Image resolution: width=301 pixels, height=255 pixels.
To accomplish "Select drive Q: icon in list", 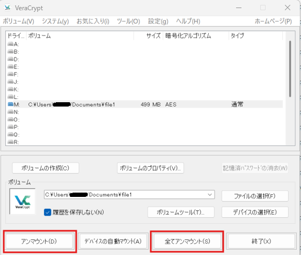I will (11, 134).
